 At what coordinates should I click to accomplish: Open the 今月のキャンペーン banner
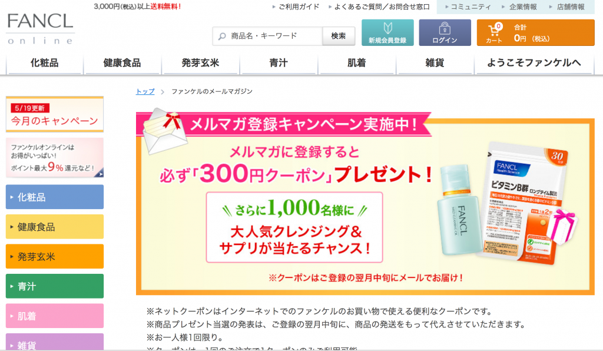pos(55,114)
